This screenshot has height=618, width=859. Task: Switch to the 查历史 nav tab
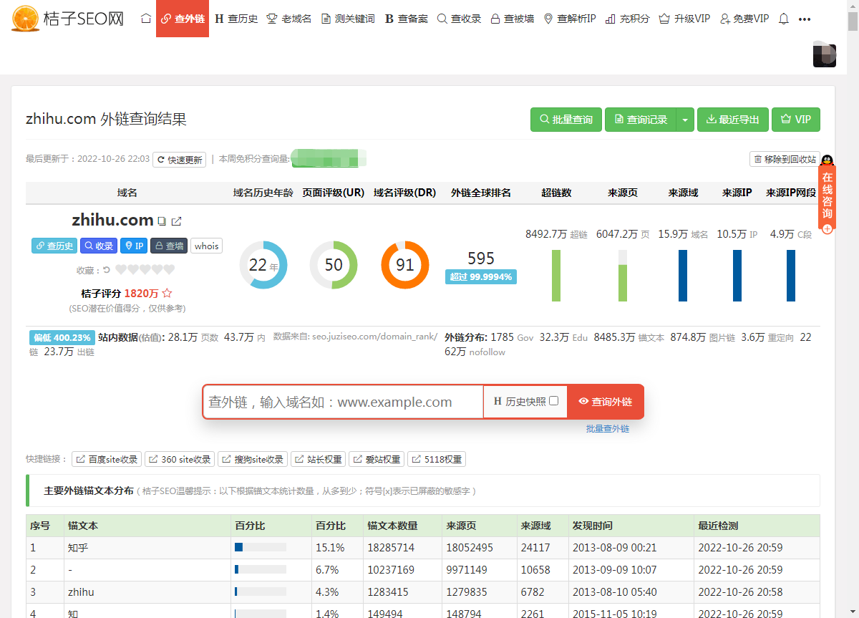(236, 19)
